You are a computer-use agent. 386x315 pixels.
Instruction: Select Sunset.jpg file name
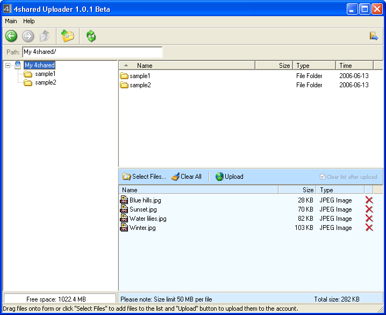click(x=143, y=209)
